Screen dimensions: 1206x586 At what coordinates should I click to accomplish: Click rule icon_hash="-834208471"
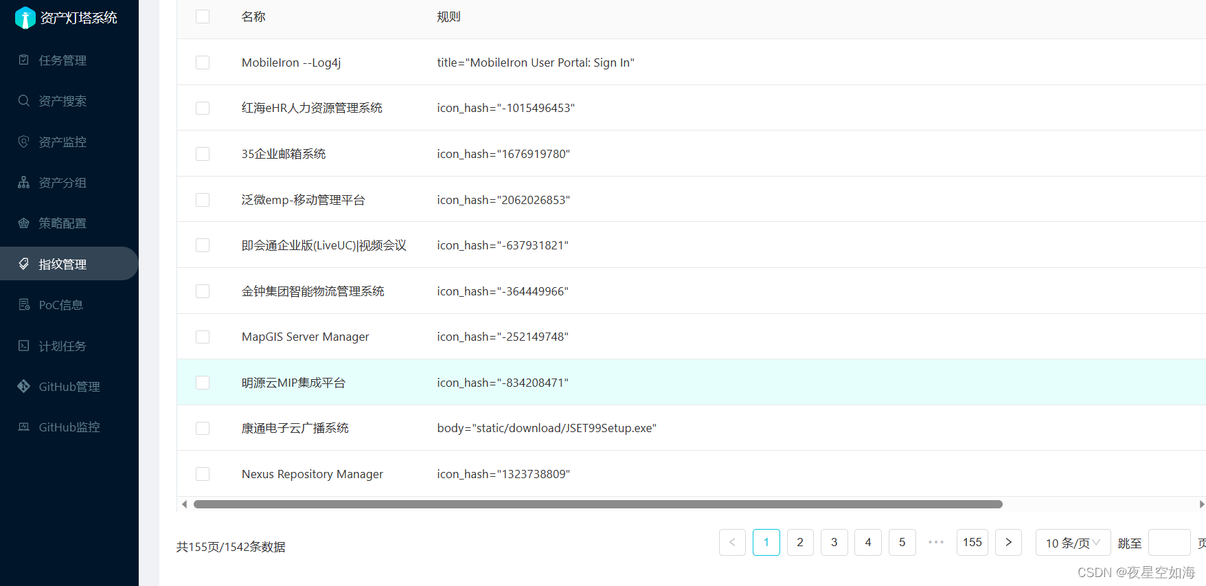click(503, 383)
